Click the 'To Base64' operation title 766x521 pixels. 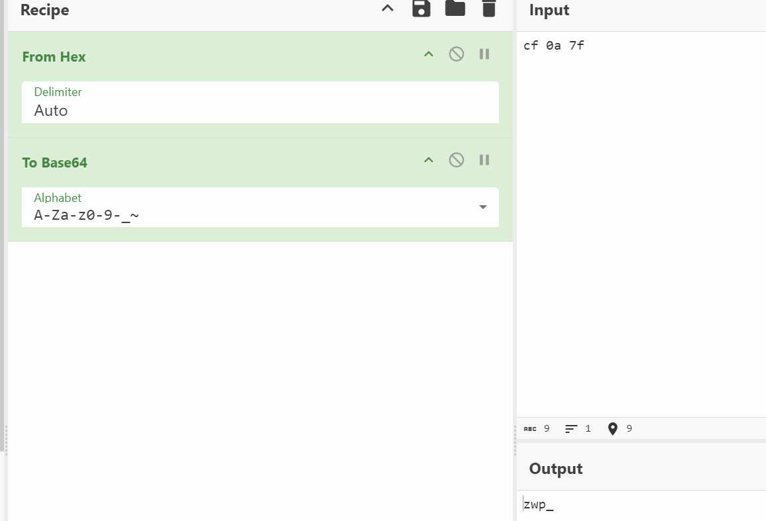point(55,163)
